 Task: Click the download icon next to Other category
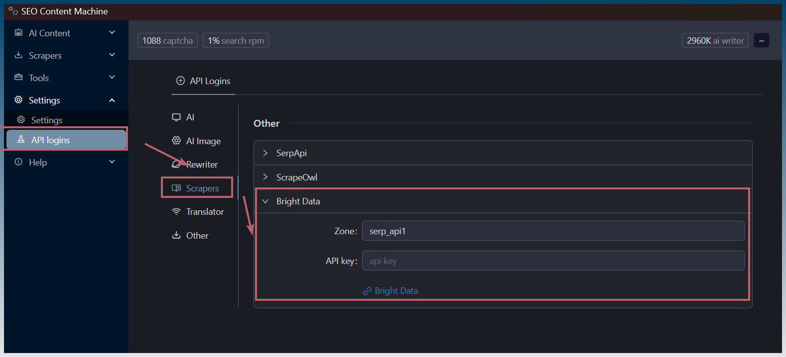point(176,235)
